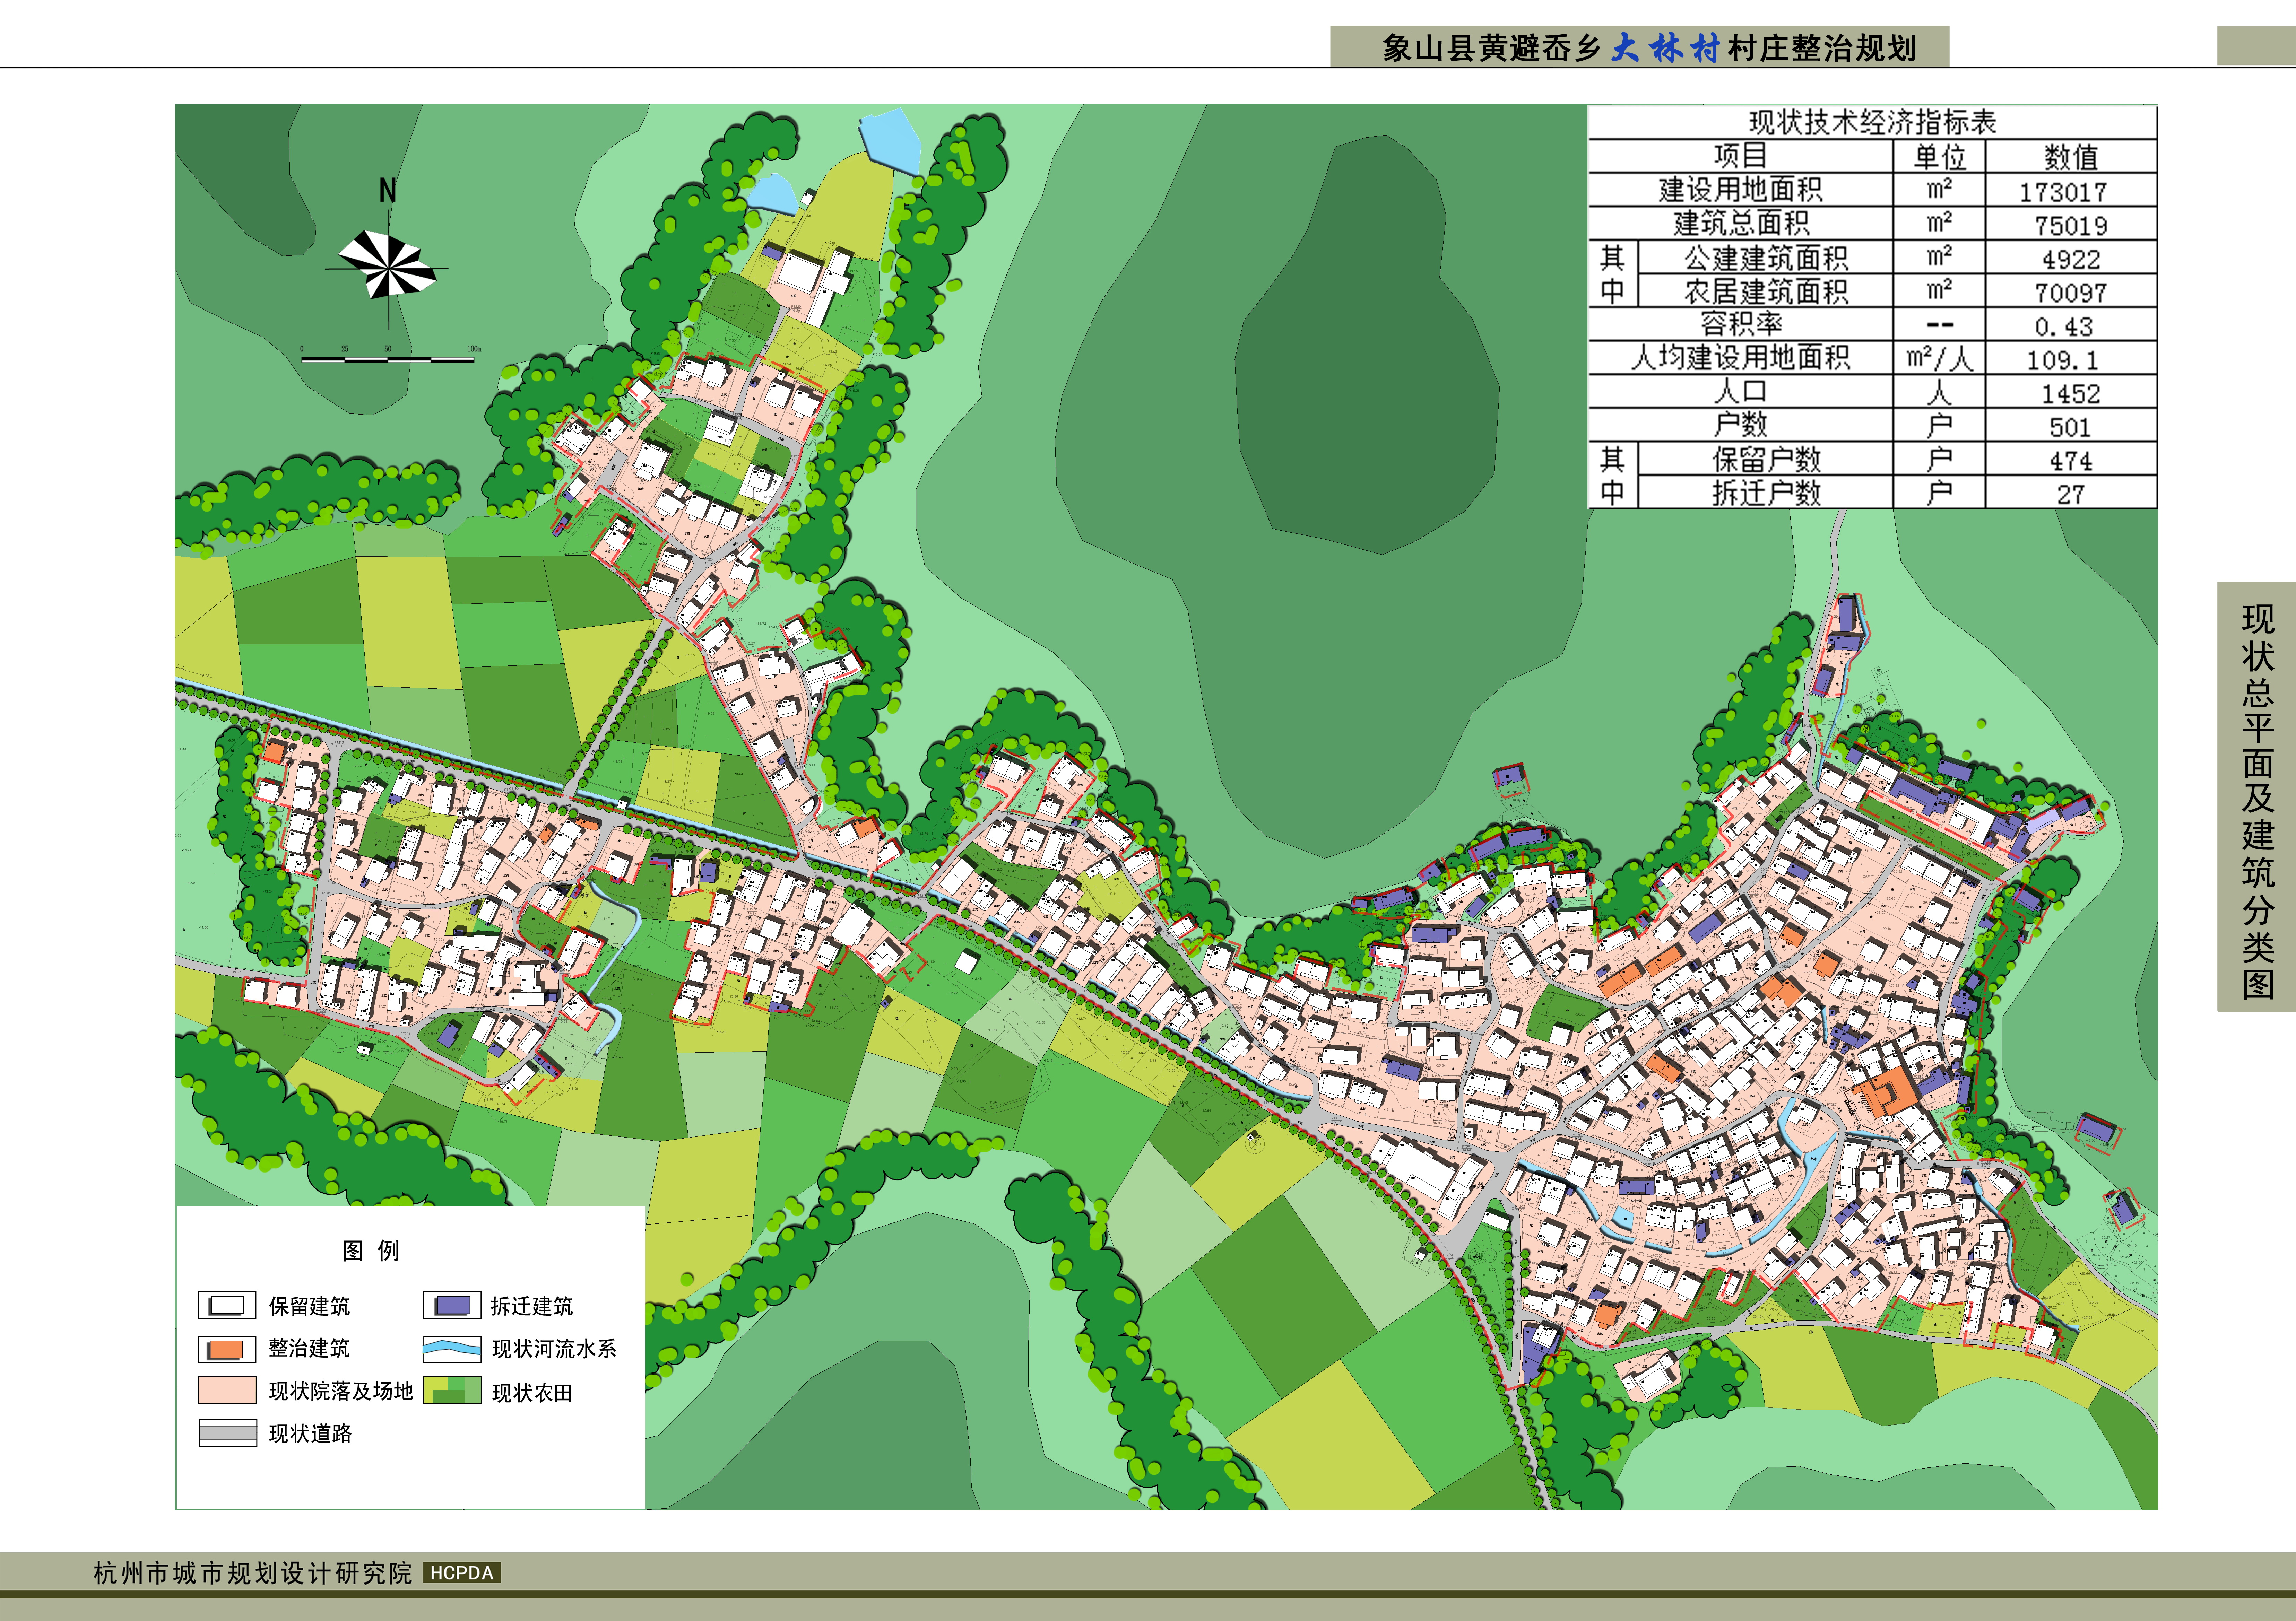The image size is (2296, 1621).
Task: Click the 杭州市城市规划设计研究院 footer text
Action: pyautogui.click(x=253, y=1573)
